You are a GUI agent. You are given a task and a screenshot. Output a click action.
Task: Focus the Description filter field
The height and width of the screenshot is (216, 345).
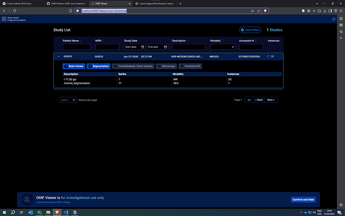point(188,47)
